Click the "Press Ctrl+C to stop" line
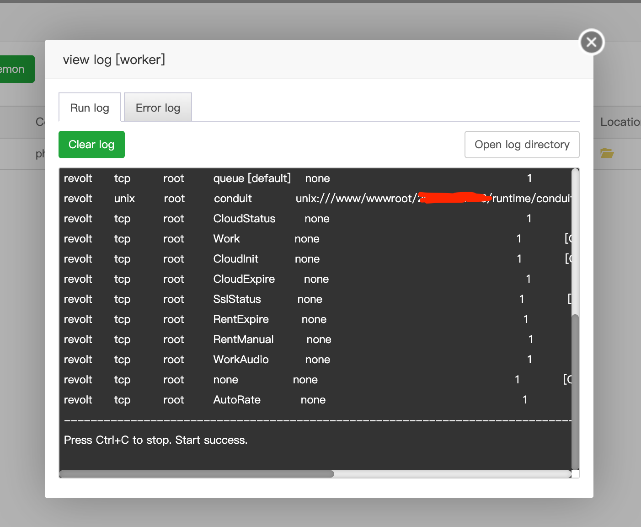This screenshot has height=527, width=641. (x=155, y=440)
